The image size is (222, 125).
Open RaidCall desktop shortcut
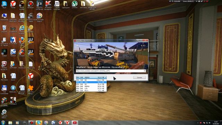[x=13, y=53]
